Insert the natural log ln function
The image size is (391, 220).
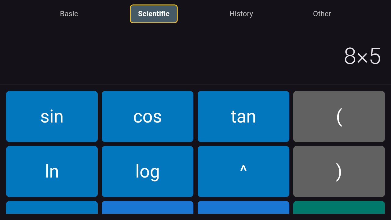[x=52, y=171]
